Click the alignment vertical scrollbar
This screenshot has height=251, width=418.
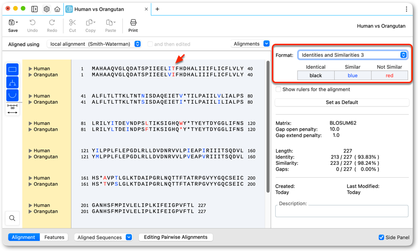tap(268, 127)
